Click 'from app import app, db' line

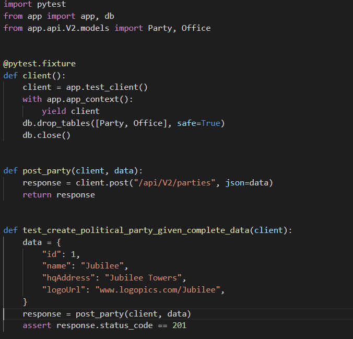59,16
